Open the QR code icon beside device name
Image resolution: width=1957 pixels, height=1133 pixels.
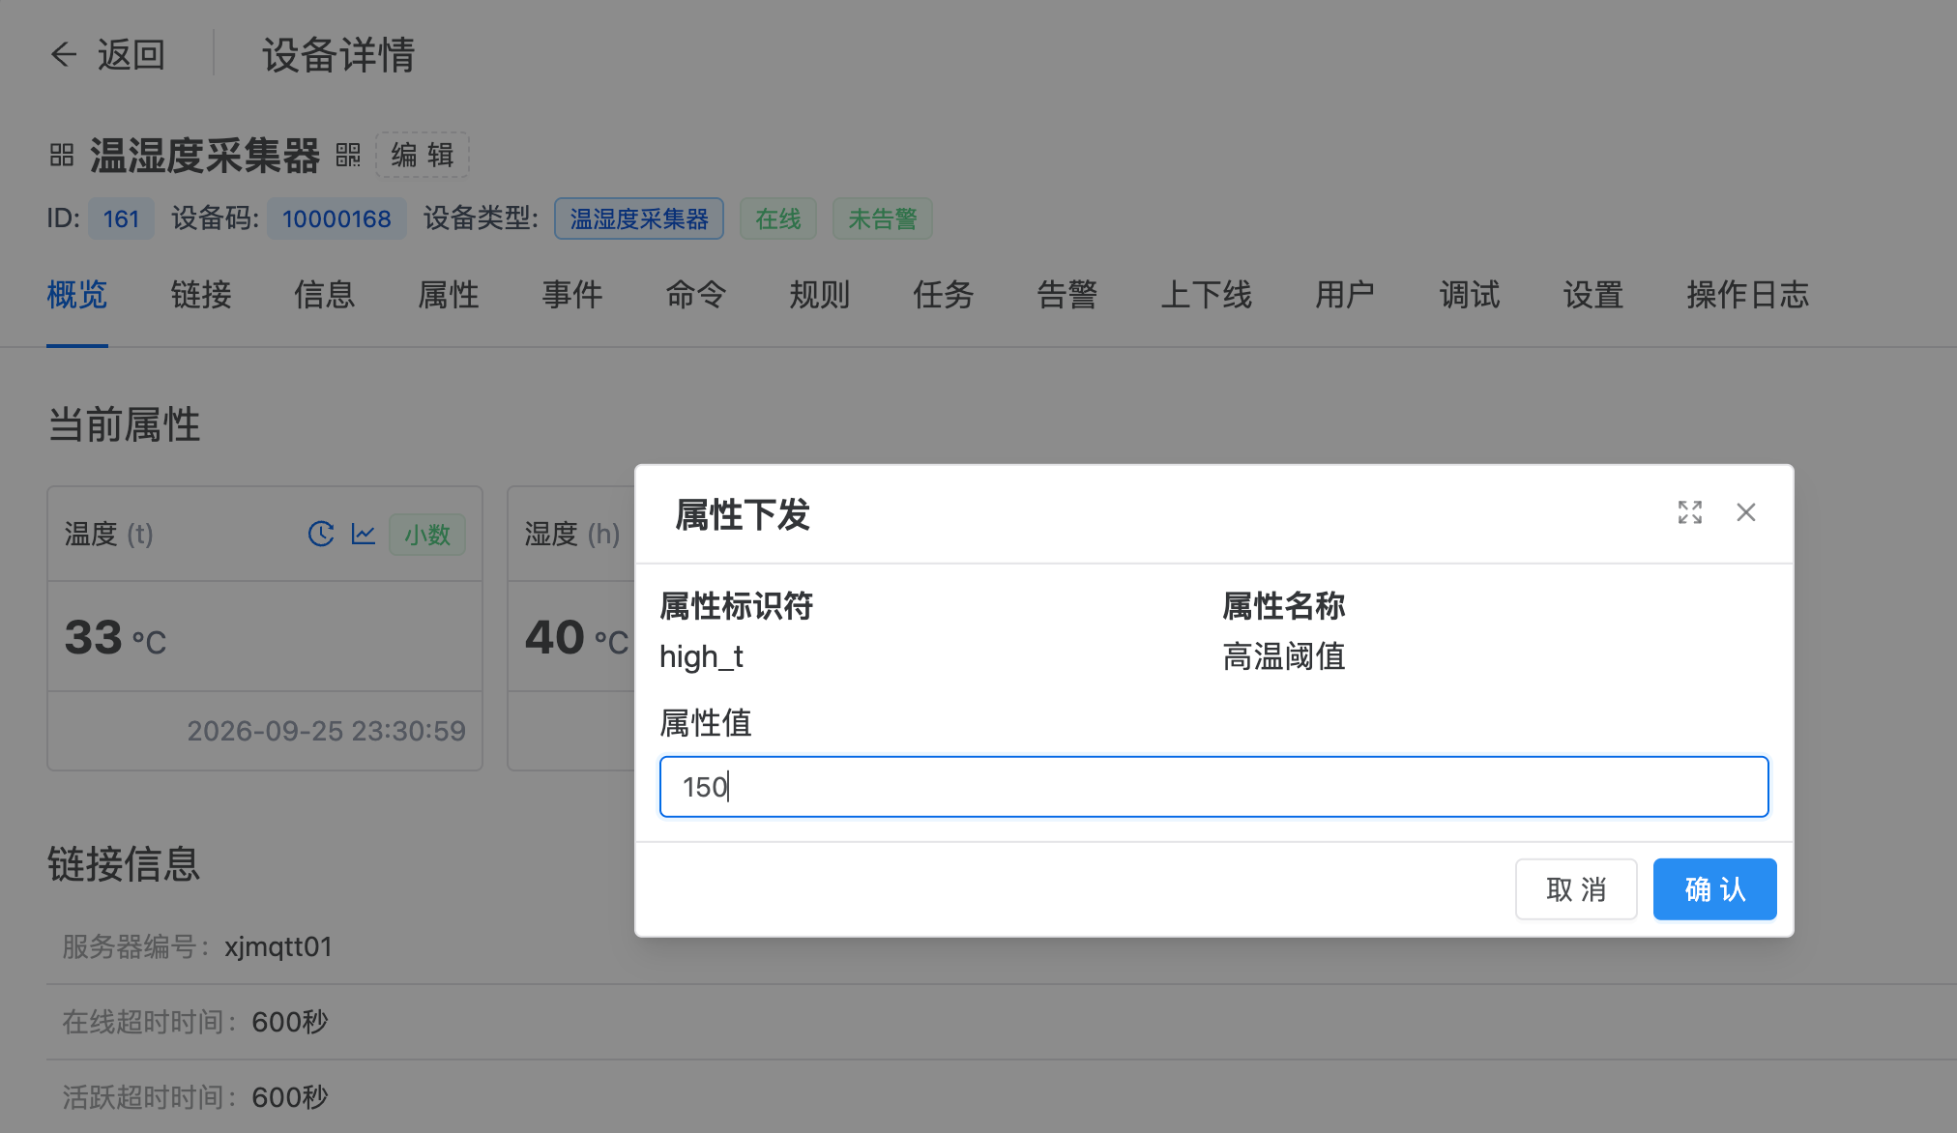pos(348,155)
